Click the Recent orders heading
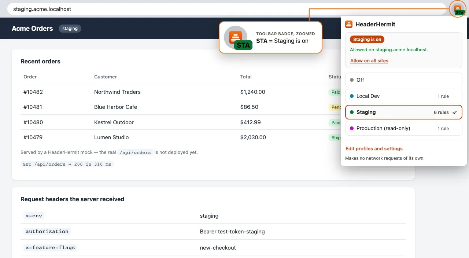 click(40, 61)
